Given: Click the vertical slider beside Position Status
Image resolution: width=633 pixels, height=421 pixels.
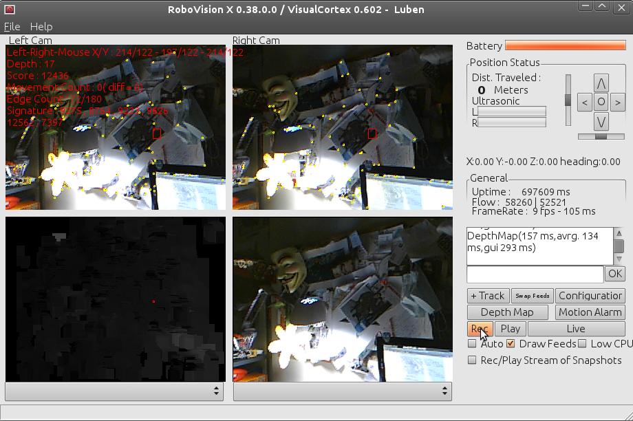Looking at the screenshot, I should click(568, 100).
